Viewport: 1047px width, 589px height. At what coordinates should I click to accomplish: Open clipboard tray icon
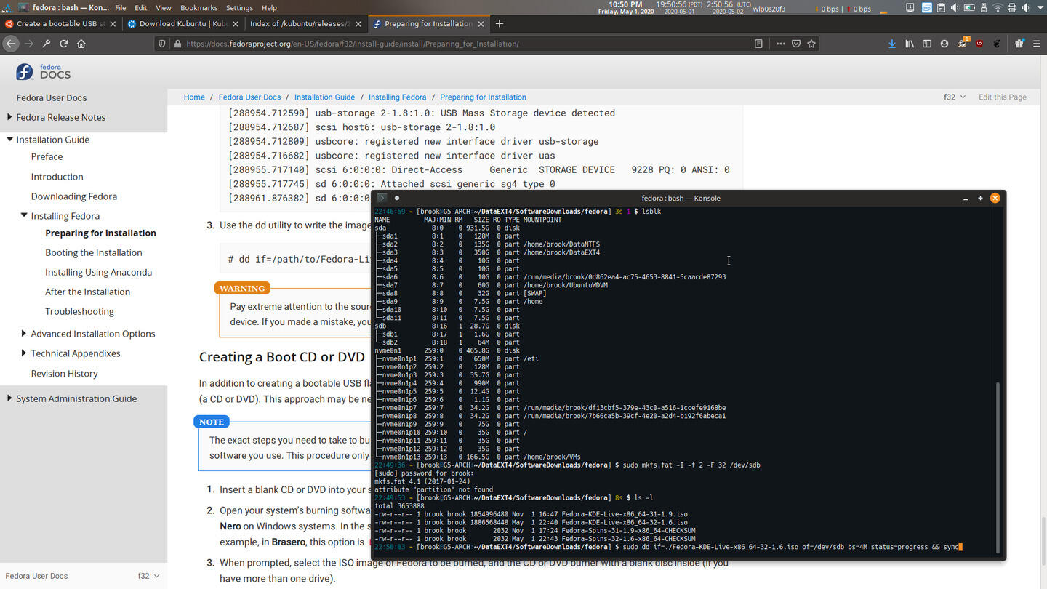click(941, 8)
